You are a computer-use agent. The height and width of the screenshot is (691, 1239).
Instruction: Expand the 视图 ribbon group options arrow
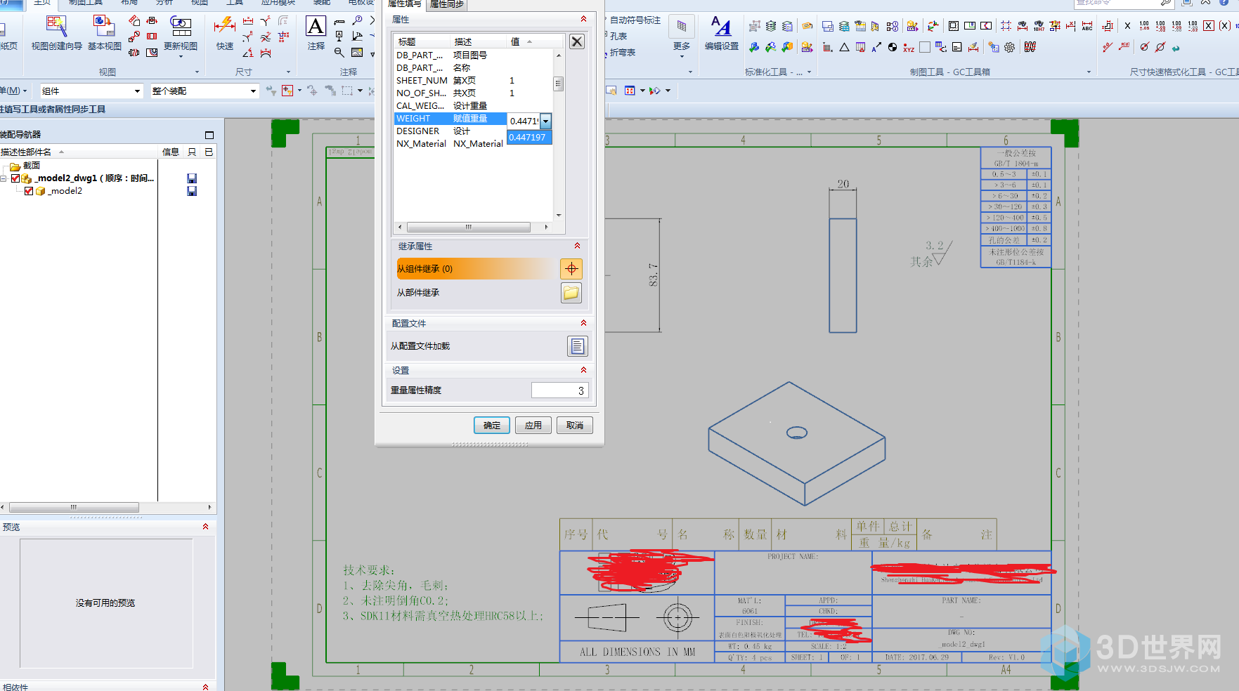coord(197,72)
